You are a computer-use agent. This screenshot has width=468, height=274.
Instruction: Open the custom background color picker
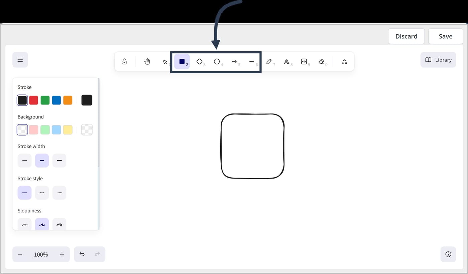coord(87,130)
